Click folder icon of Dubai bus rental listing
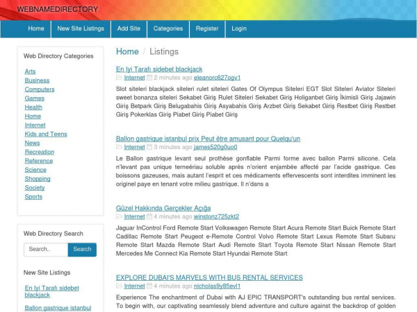Screen dimensions: 417x312 point(119,286)
